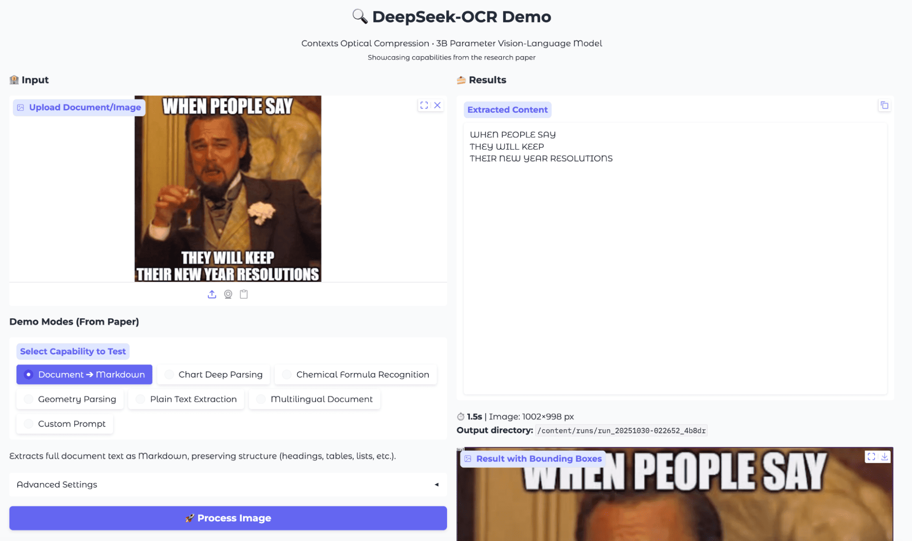Click the uploaded meme image preview
Image resolution: width=912 pixels, height=541 pixels.
point(228,188)
